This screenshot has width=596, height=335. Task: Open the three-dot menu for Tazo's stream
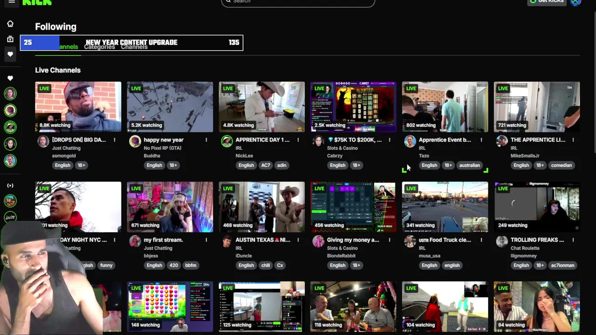click(x=481, y=140)
